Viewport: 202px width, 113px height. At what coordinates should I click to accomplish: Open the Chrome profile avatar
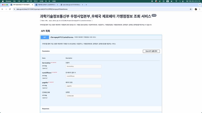196,9
